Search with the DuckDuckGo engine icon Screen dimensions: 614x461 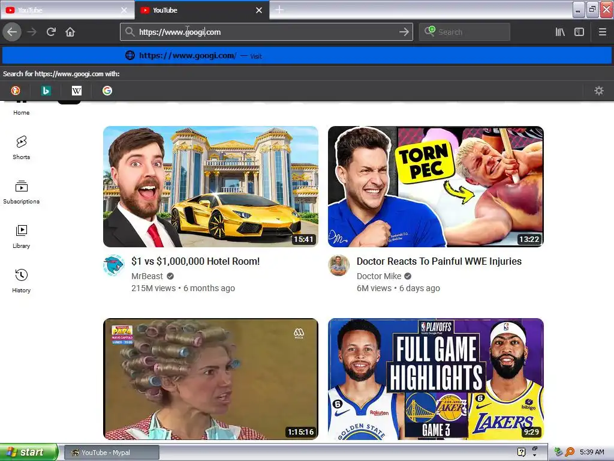tap(15, 91)
